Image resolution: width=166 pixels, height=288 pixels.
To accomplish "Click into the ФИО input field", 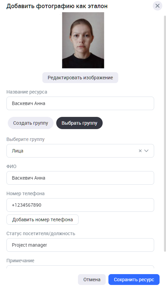I will (80, 178).
